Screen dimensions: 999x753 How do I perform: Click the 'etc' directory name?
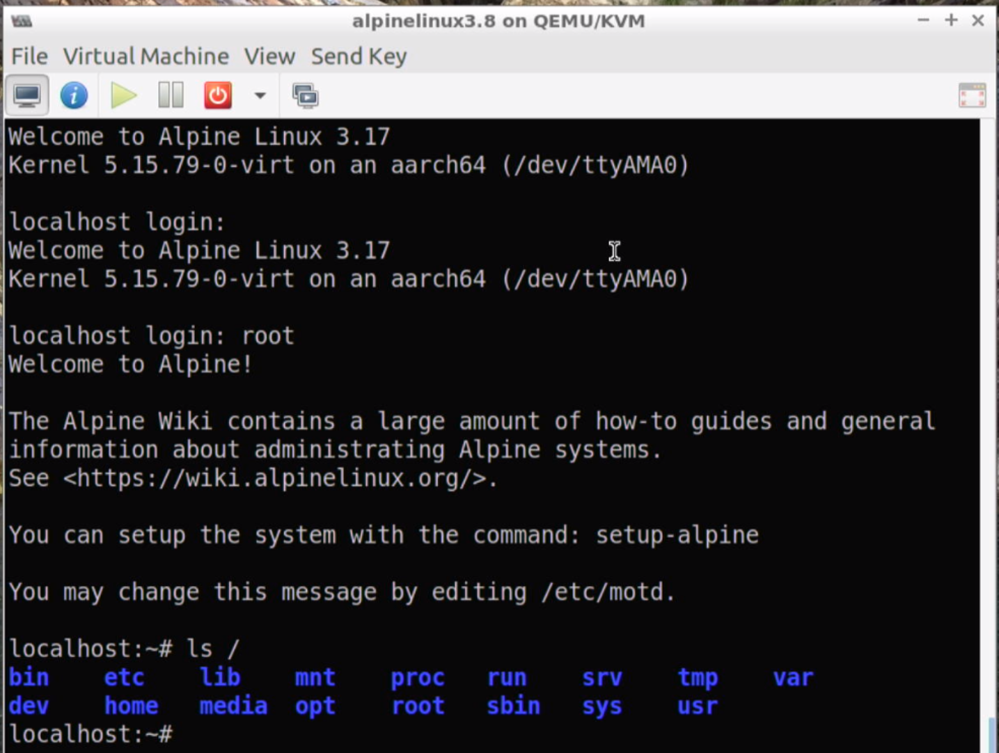(124, 677)
